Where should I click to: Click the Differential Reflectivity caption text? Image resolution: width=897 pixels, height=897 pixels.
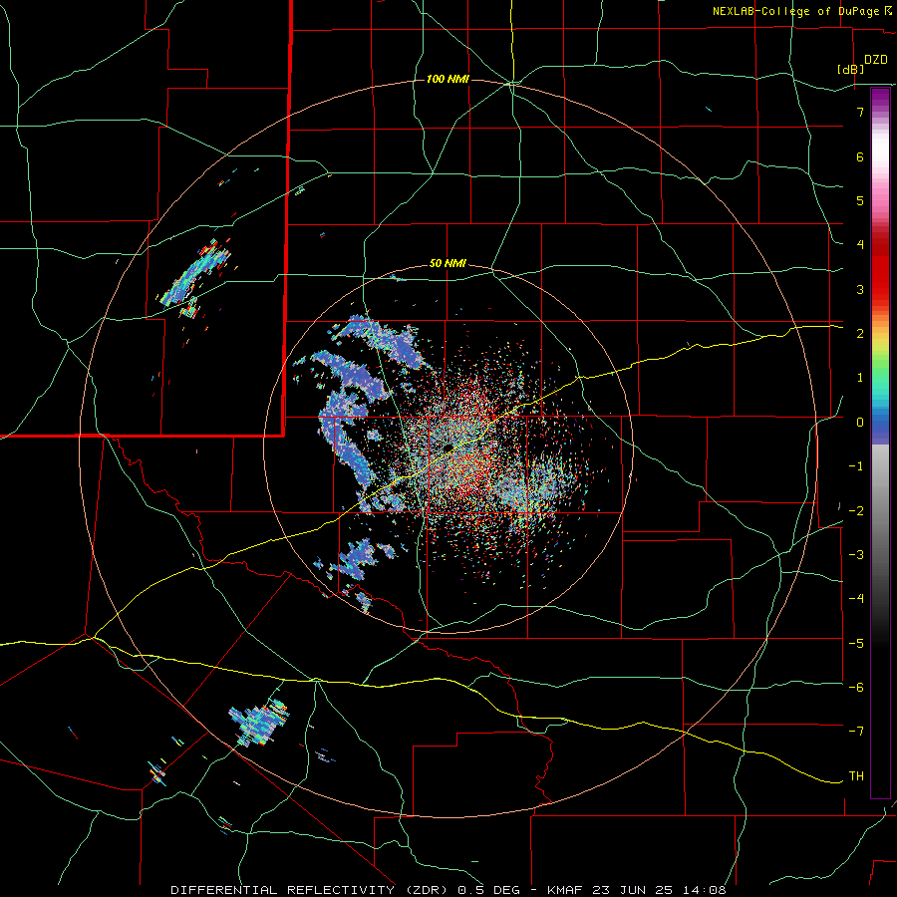click(x=448, y=890)
